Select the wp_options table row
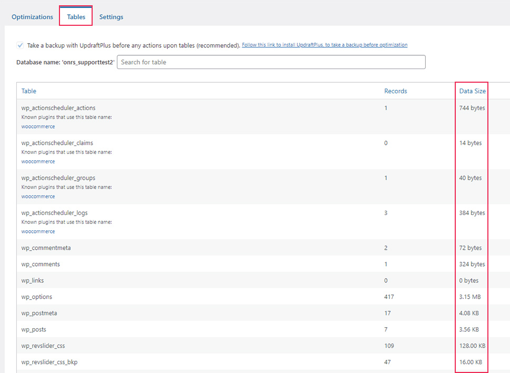This screenshot has width=510, height=373. click(263, 297)
